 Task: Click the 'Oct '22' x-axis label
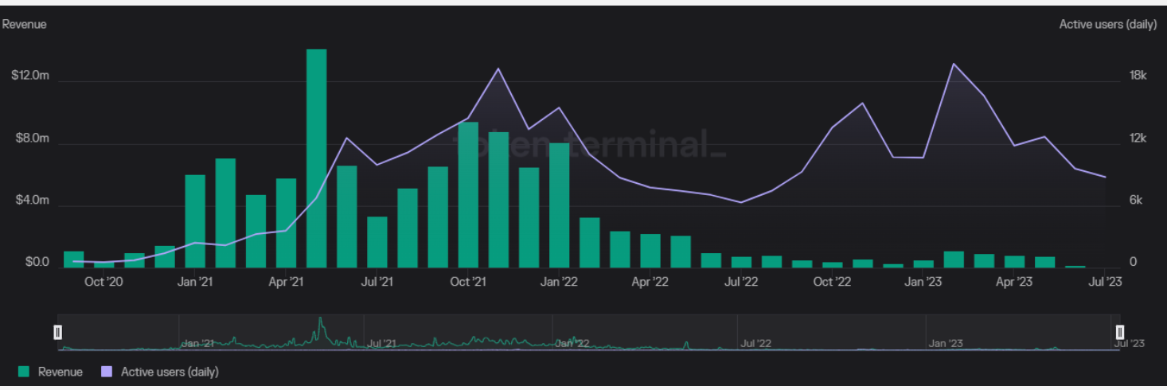(833, 281)
